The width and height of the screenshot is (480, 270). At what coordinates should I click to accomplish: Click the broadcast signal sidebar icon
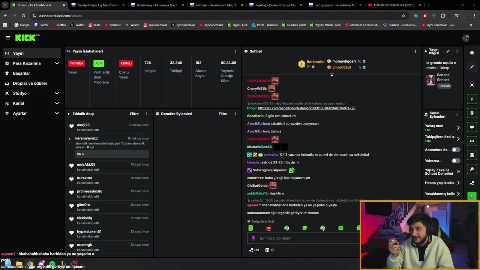[x=472, y=141]
